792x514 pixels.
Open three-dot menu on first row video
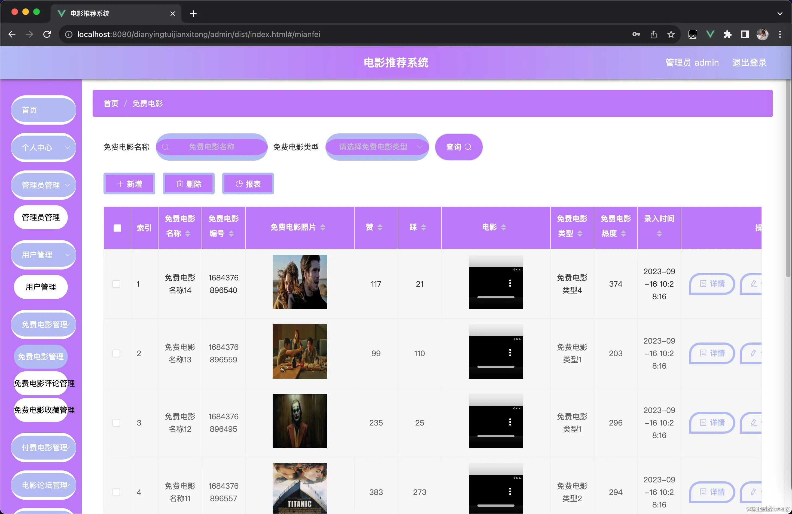(510, 283)
